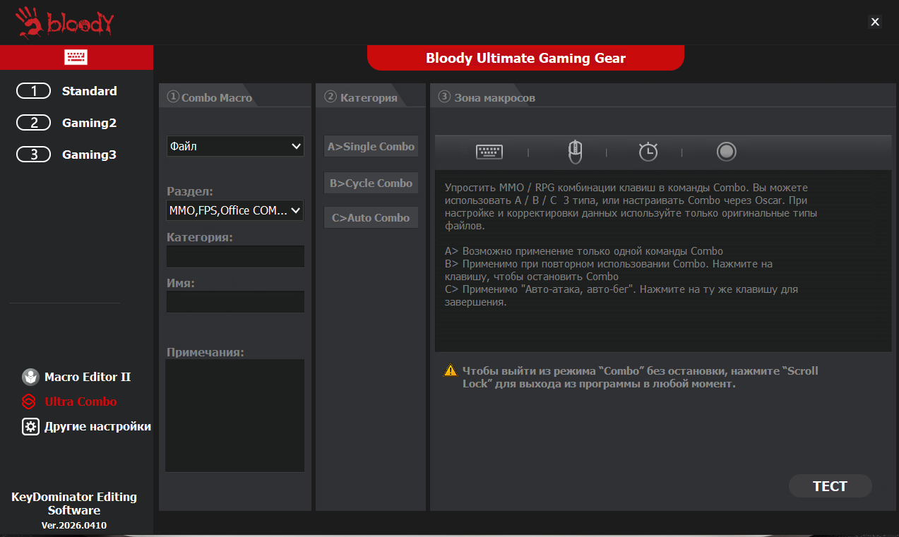Click inside the Примечания text area
The image size is (899, 537).
pos(234,415)
